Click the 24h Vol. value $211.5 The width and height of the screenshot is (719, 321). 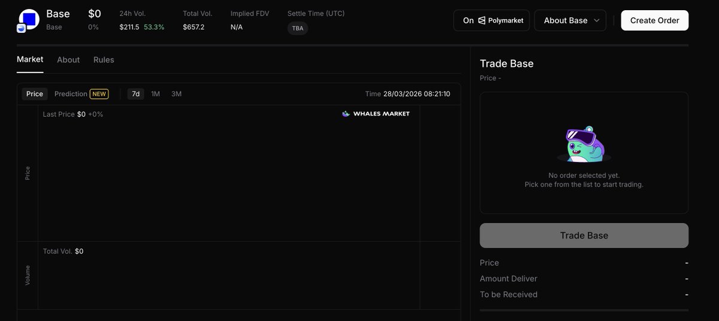(x=129, y=27)
